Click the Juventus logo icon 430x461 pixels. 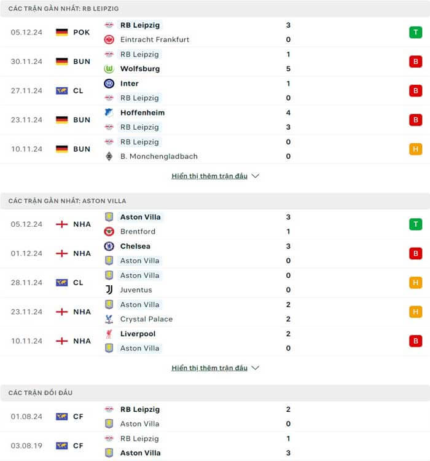click(x=109, y=290)
